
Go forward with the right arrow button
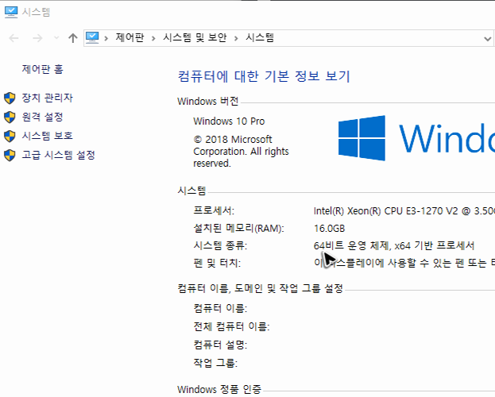(37, 38)
